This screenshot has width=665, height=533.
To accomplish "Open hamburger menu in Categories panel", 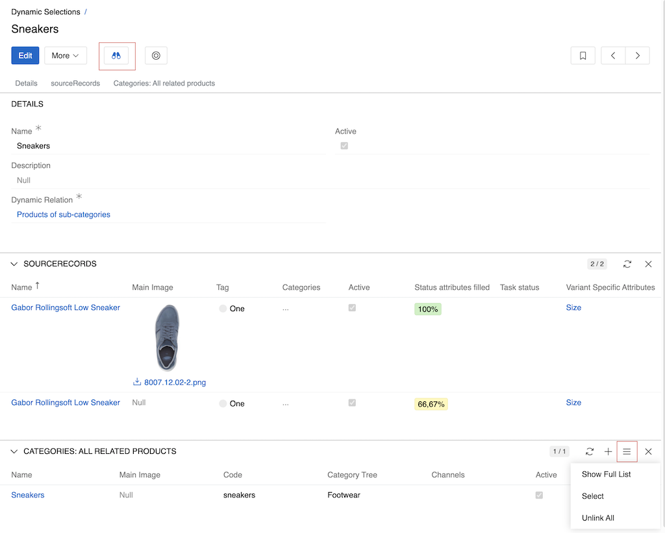I will (x=627, y=451).
